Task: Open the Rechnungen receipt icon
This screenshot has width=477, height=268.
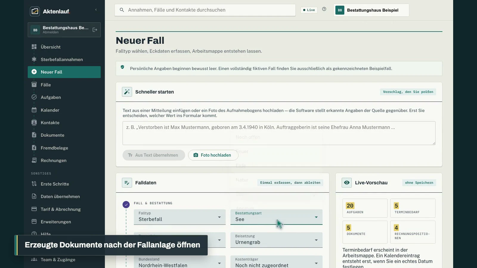Action: click(x=34, y=160)
